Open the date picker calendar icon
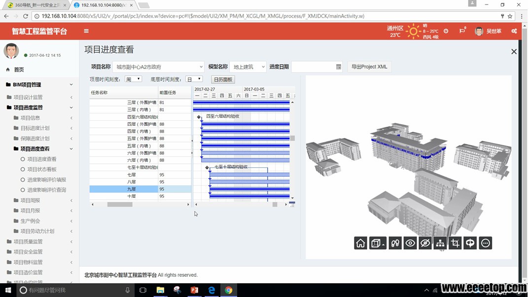The width and height of the screenshot is (531, 297). (x=338, y=67)
